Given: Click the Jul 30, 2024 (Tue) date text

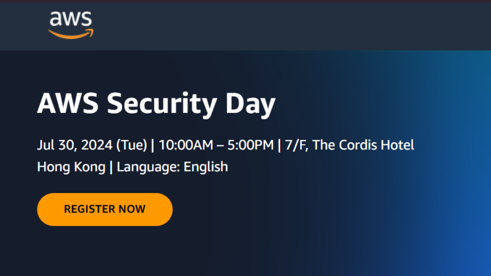Looking at the screenshot, I should coord(92,145).
